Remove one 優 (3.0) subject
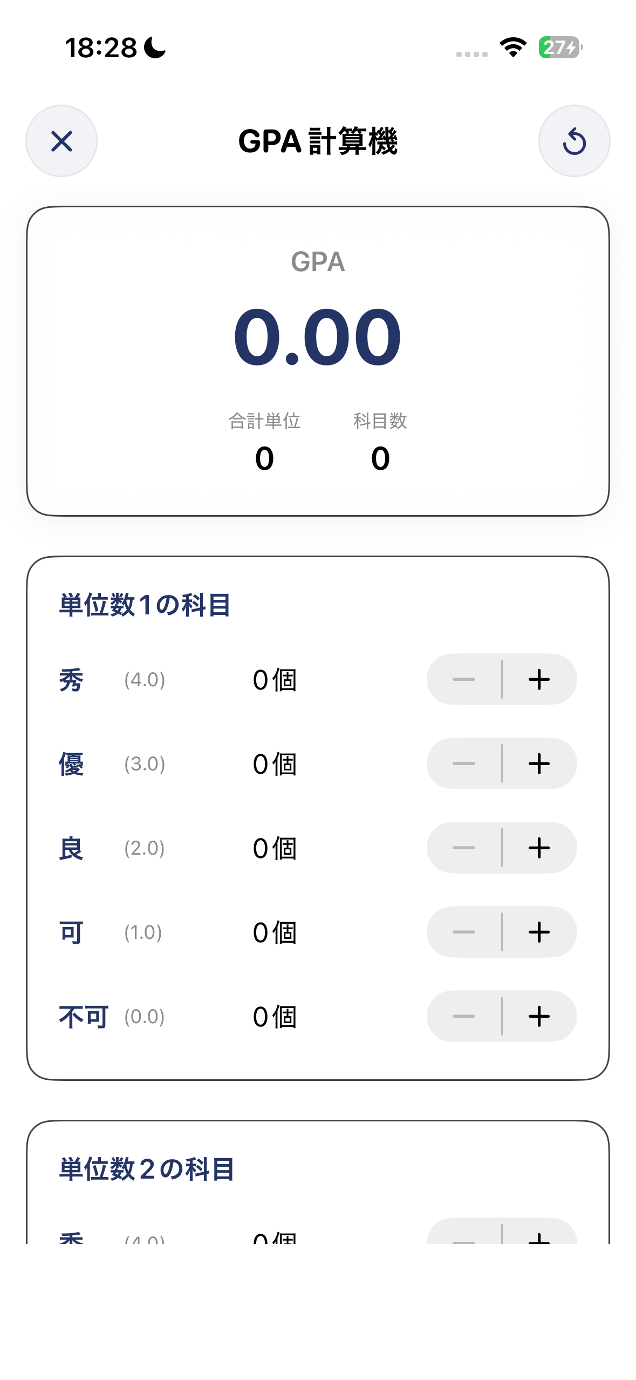The width and height of the screenshot is (636, 1380). (x=464, y=763)
